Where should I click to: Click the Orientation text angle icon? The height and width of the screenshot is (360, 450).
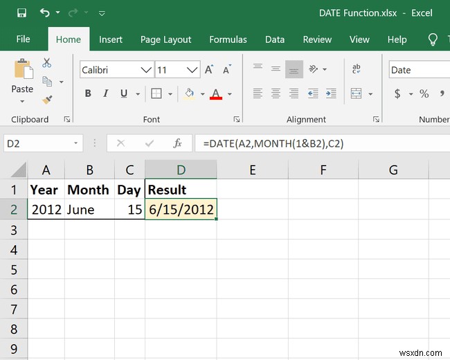pyautogui.click(x=313, y=69)
